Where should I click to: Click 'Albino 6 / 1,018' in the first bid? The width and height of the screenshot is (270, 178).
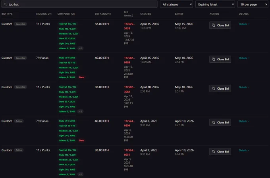pos(67,48)
